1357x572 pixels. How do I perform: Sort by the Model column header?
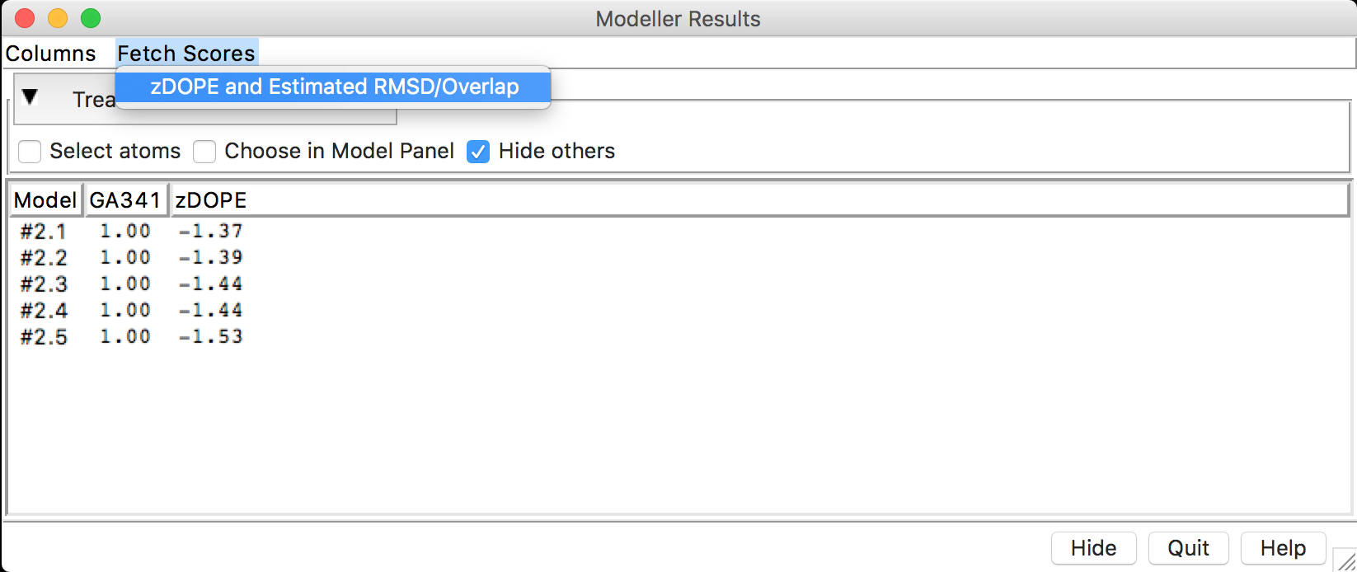click(x=45, y=200)
